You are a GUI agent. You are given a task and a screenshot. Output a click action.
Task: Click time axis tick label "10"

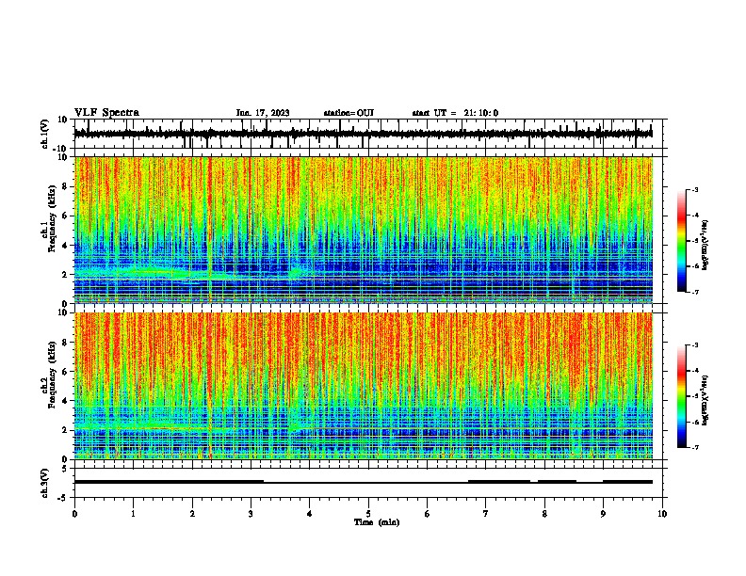click(662, 514)
